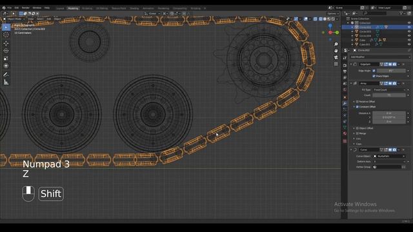Click the green Y axis gizmo ball

coord(337,32)
